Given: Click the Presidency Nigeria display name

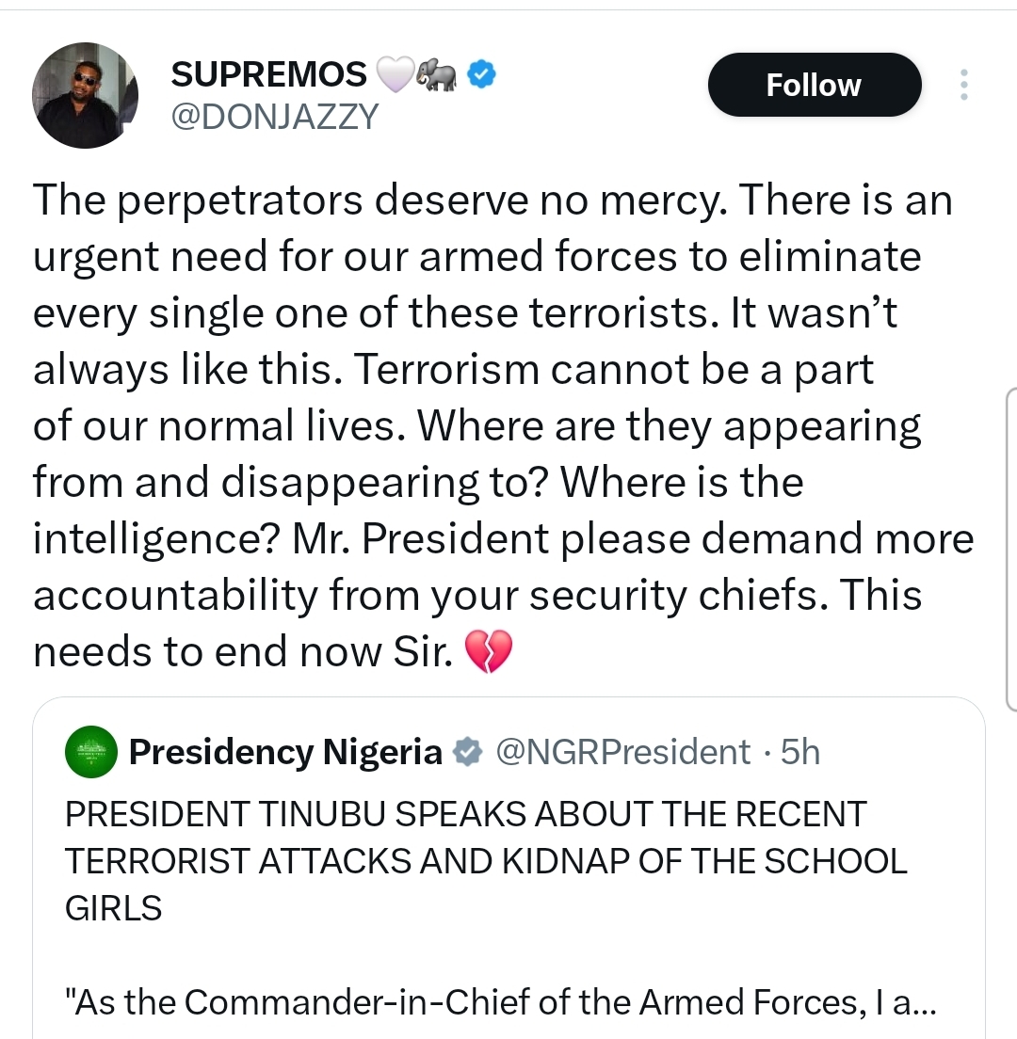Looking at the screenshot, I should (x=286, y=751).
